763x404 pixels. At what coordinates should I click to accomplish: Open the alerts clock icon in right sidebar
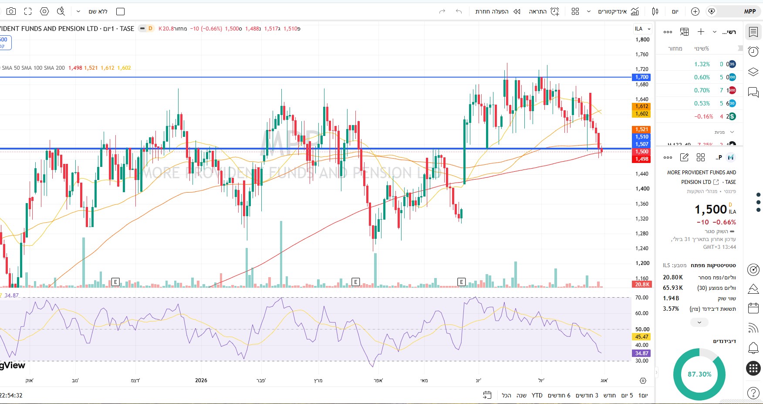pos(753,51)
